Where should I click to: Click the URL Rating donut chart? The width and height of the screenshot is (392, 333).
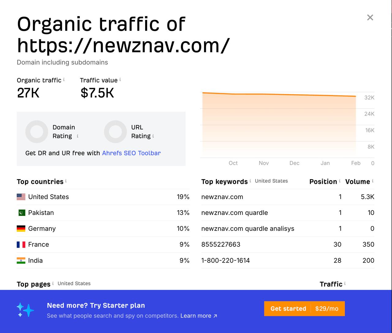pos(115,132)
